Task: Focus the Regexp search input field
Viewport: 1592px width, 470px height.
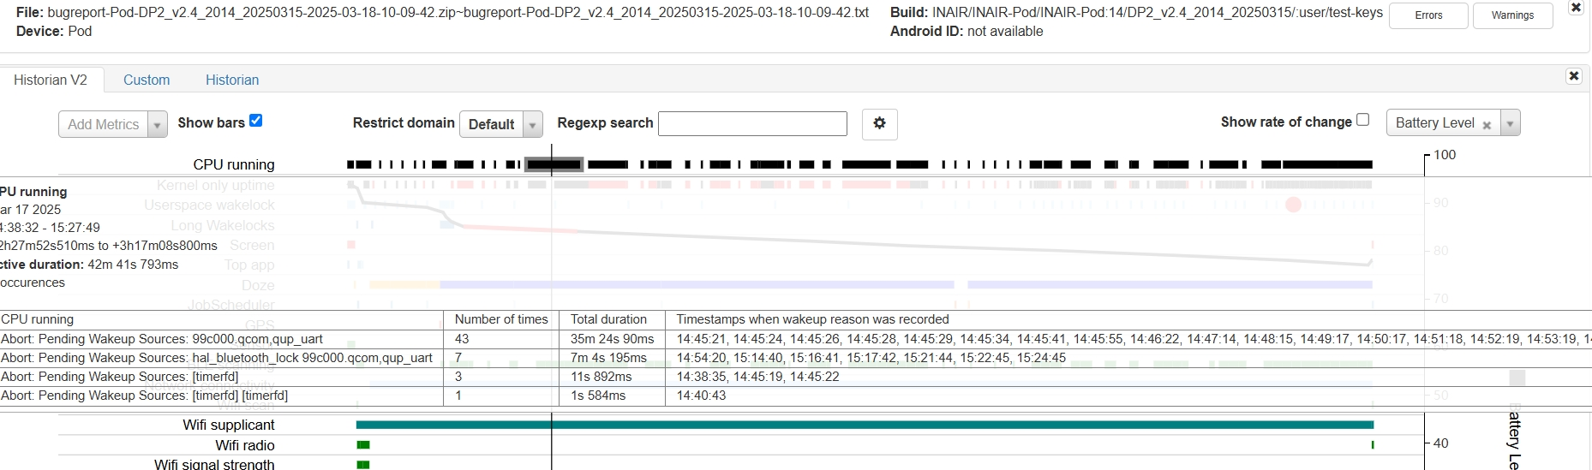Action: (x=752, y=123)
